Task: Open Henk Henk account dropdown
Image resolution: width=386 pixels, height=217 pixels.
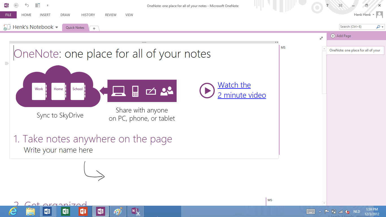Action: 364,15
